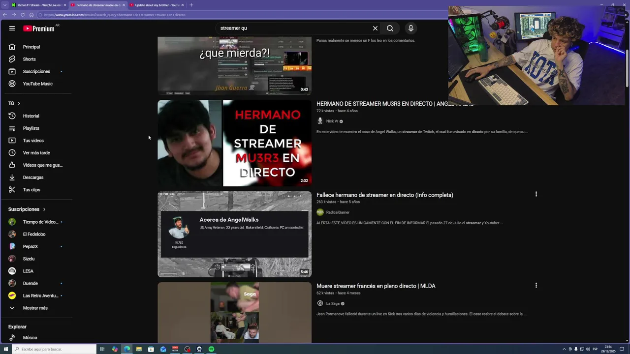Play HERMANO DE STREAMER MU3R3 thumbnail

tap(234, 143)
